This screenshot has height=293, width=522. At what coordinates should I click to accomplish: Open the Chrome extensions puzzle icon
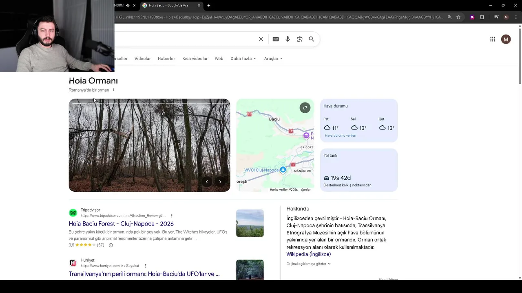pyautogui.click(x=482, y=17)
